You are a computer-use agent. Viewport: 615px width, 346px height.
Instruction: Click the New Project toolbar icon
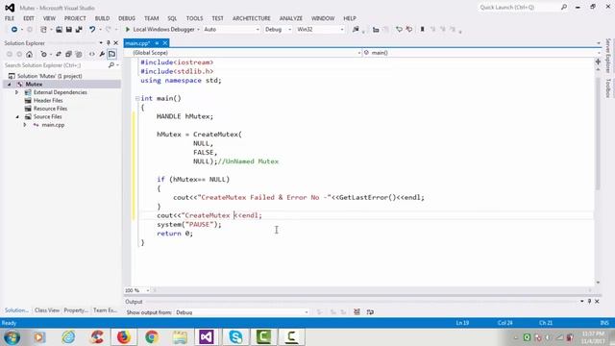(43, 30)
